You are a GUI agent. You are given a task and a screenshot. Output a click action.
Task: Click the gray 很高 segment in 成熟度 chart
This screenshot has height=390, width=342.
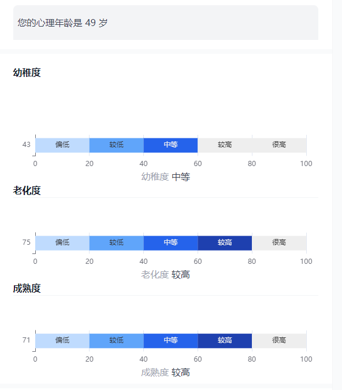[x=279, y=341]
